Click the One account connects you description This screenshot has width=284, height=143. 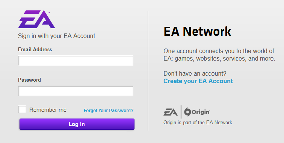point(219,55)
